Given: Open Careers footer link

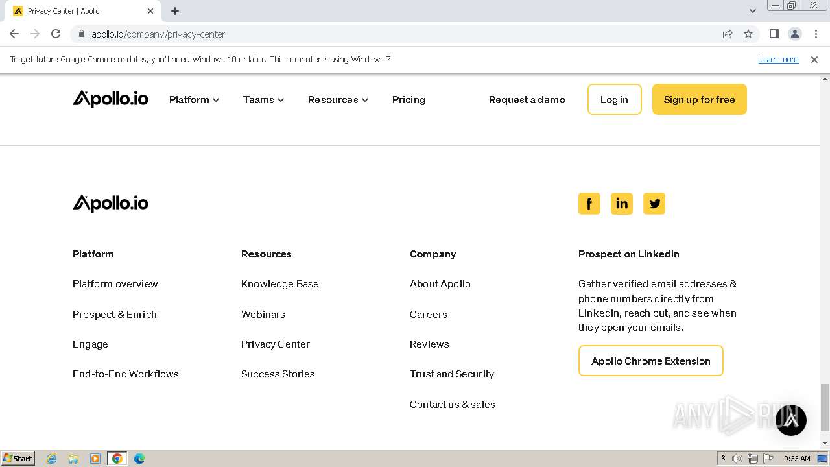Looking at the screenshot, I should 429,314.
